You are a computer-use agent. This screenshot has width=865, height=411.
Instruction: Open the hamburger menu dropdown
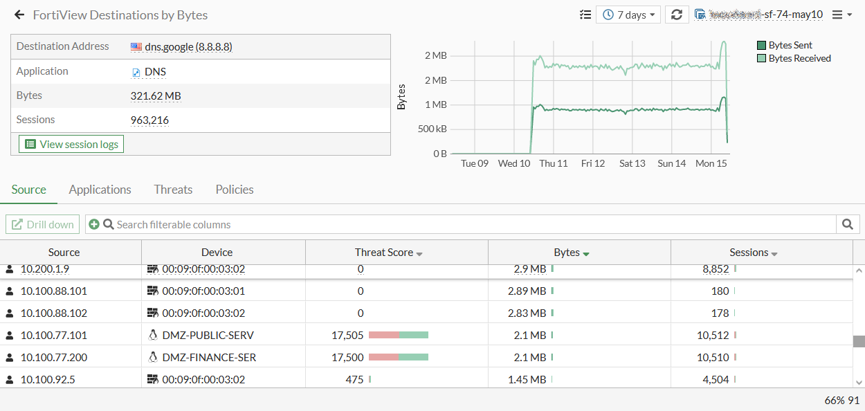[x=841, y=15]
